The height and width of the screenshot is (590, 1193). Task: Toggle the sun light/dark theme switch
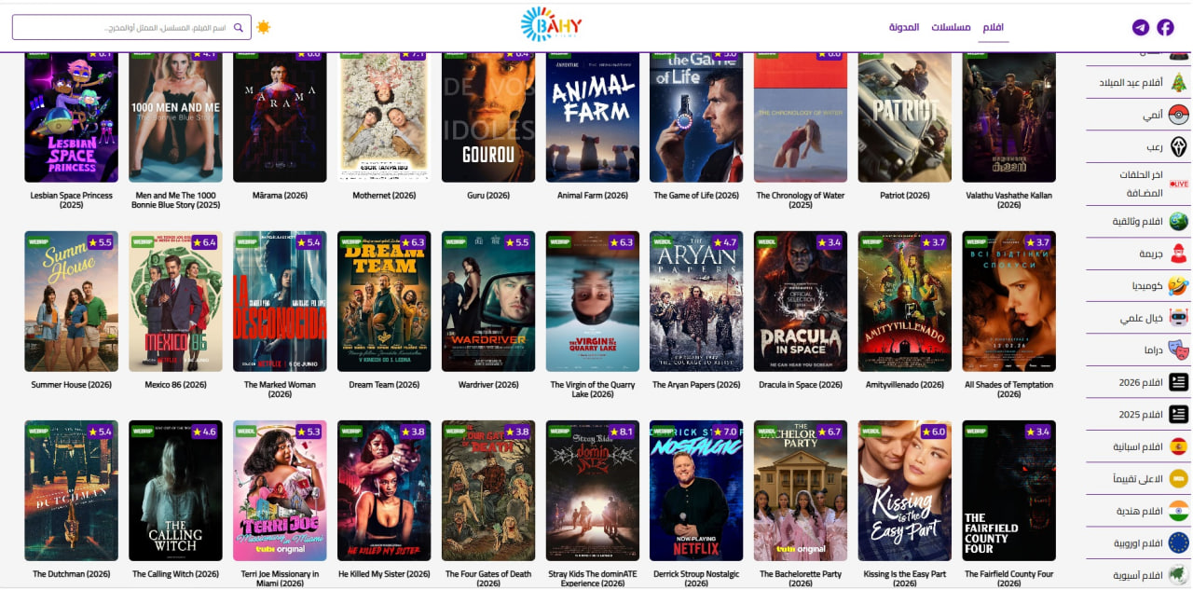[264, 27]
